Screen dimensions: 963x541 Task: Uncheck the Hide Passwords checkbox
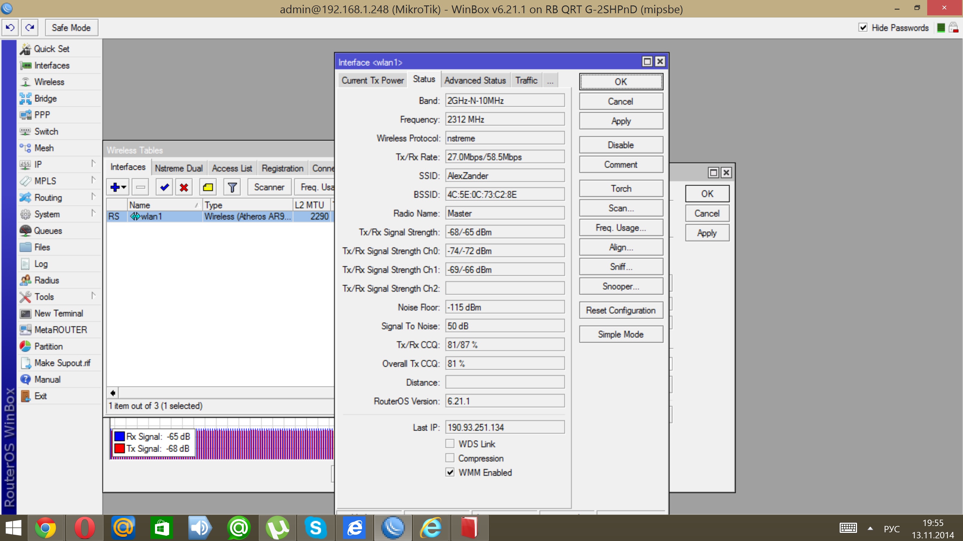[863, 28]
